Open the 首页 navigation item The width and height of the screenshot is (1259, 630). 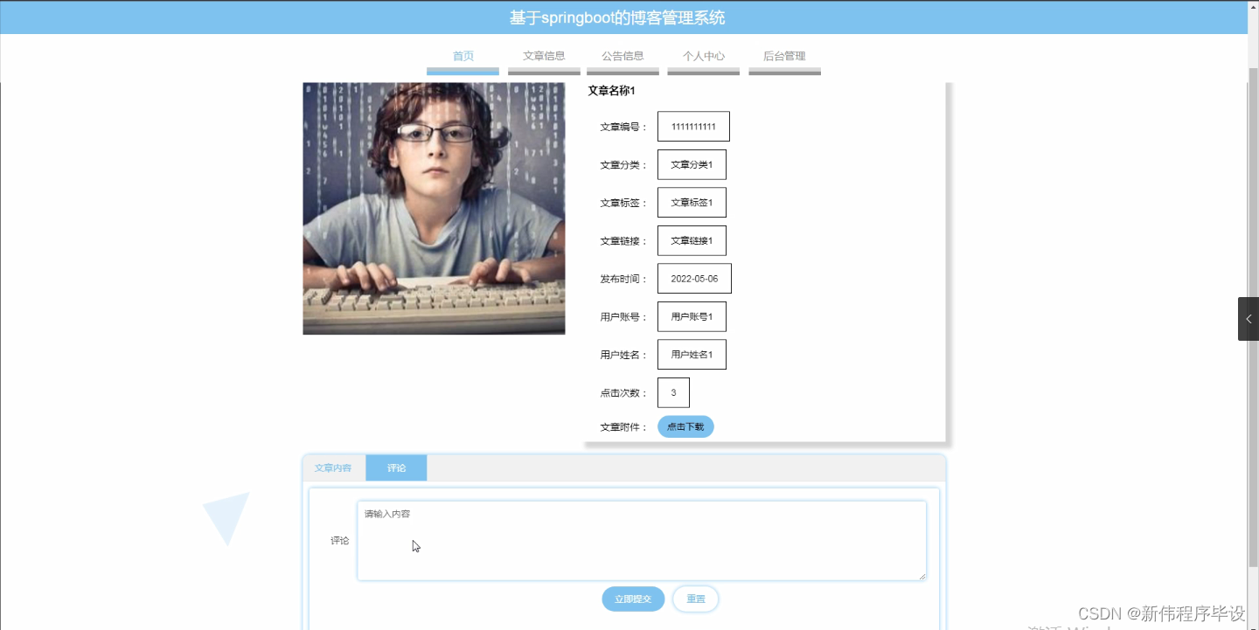tap(463, 55)
